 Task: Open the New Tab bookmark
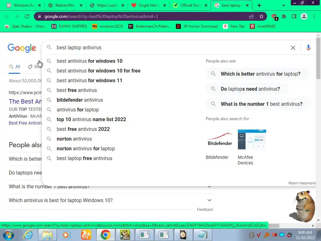tap(234, 26)
